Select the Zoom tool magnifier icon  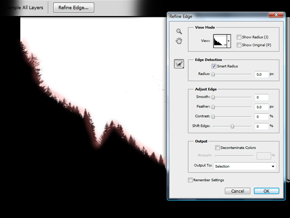point(179,31)
